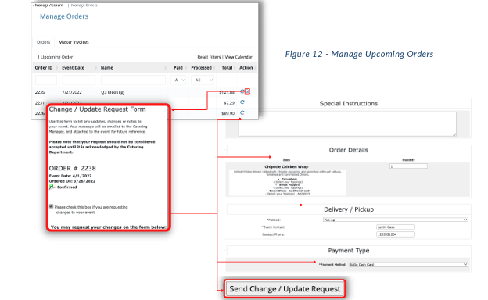Viewport: 488px width, 300px height.
Task: Click the back arrow beside Manage Account
Action: 34,5
